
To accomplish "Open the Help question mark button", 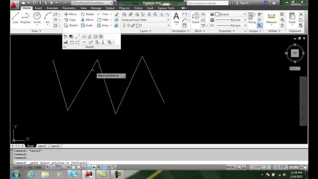I will (x=274, y=3).
